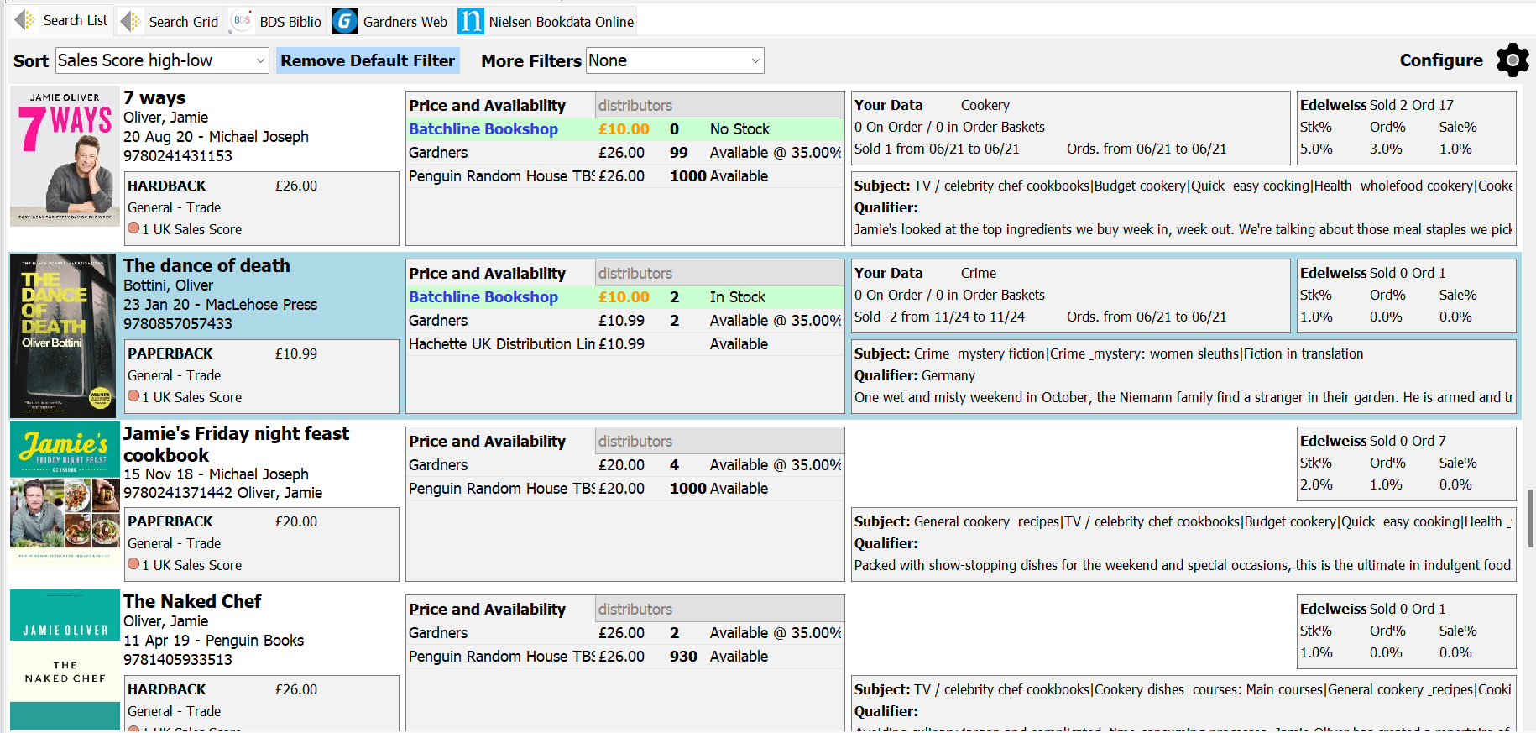The height and width of the screenshot is (733, 1536).
Task: Click the Remove Default Filter button
Action: tap(368, 60)
